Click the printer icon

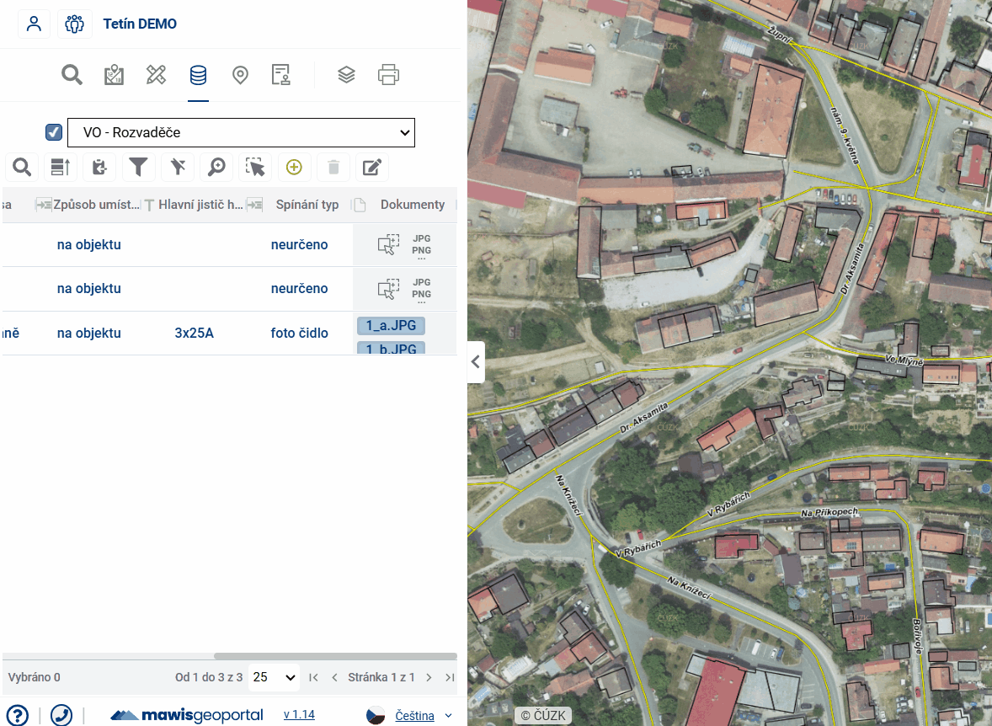click(x=388, y=75)
